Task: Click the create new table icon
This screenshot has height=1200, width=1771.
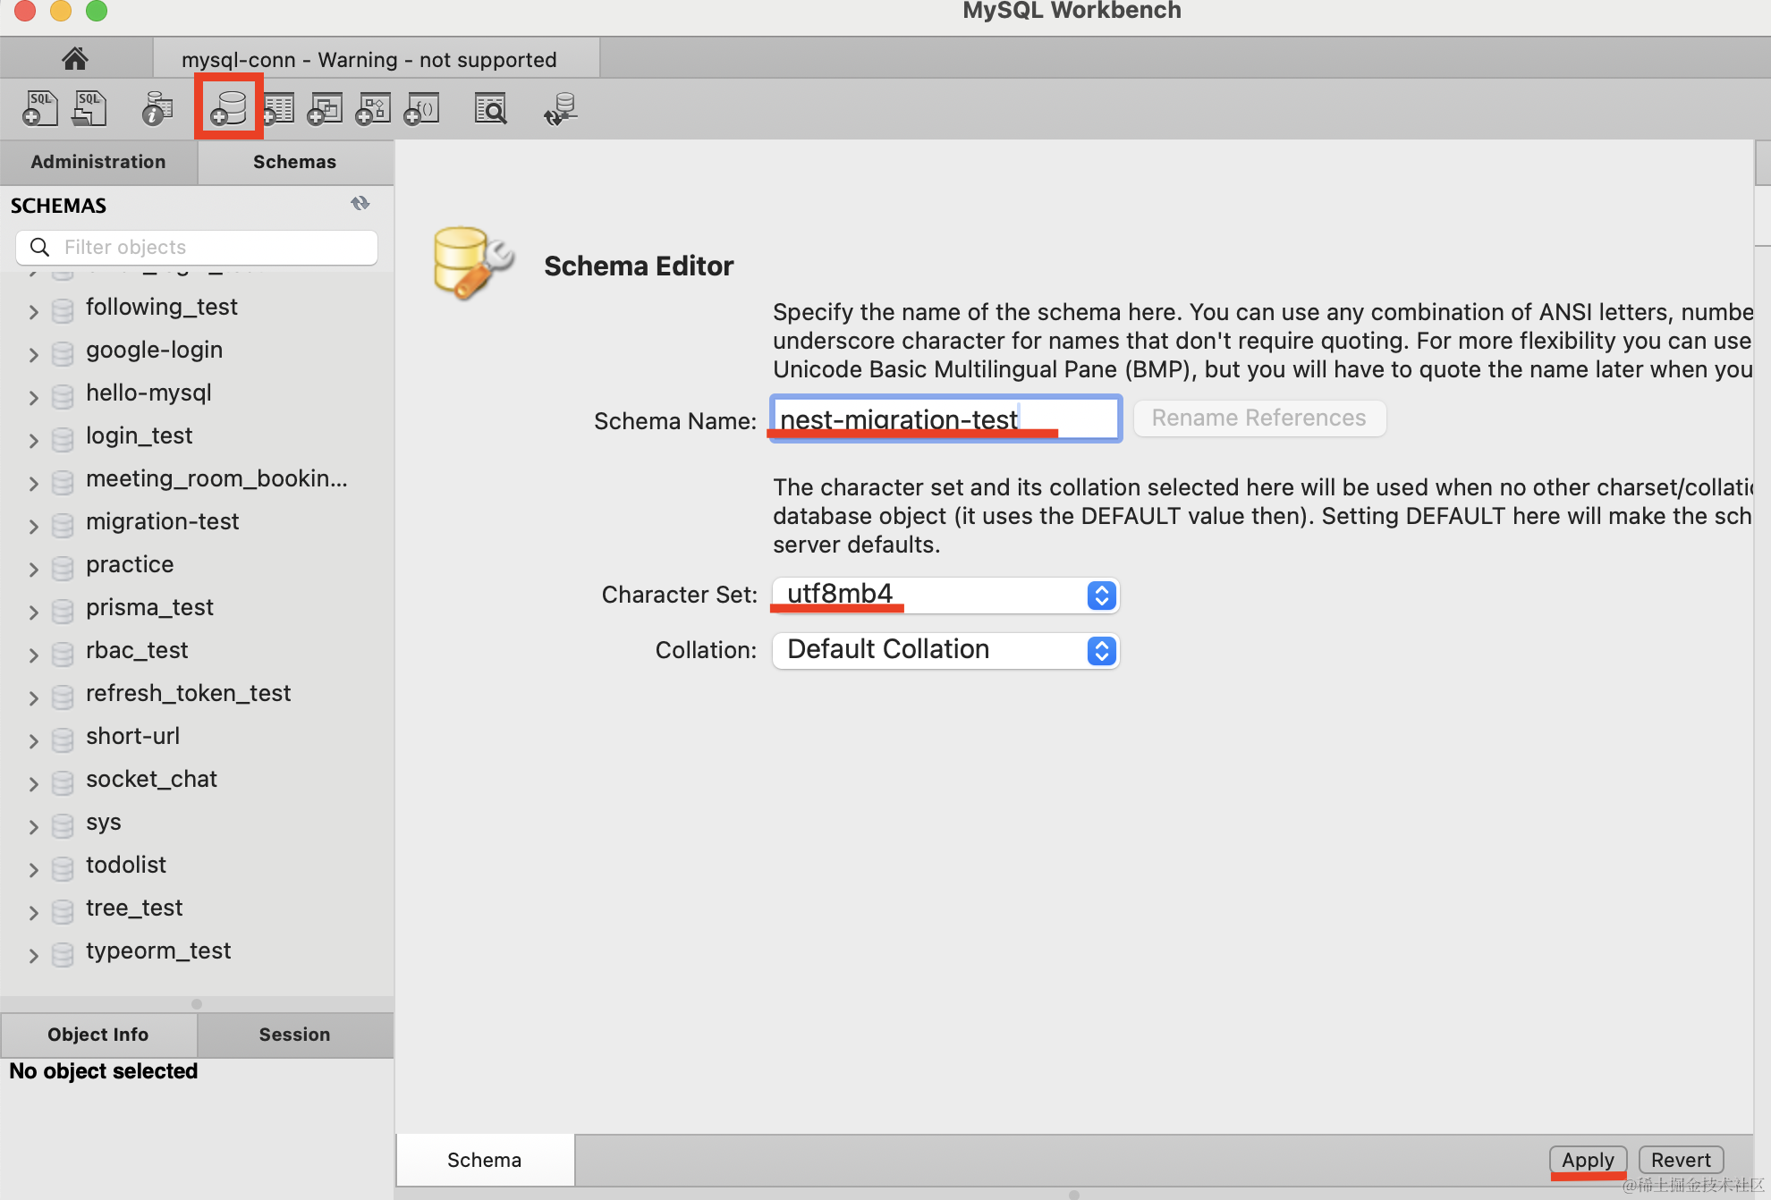Action: click(x=278, y=108)
